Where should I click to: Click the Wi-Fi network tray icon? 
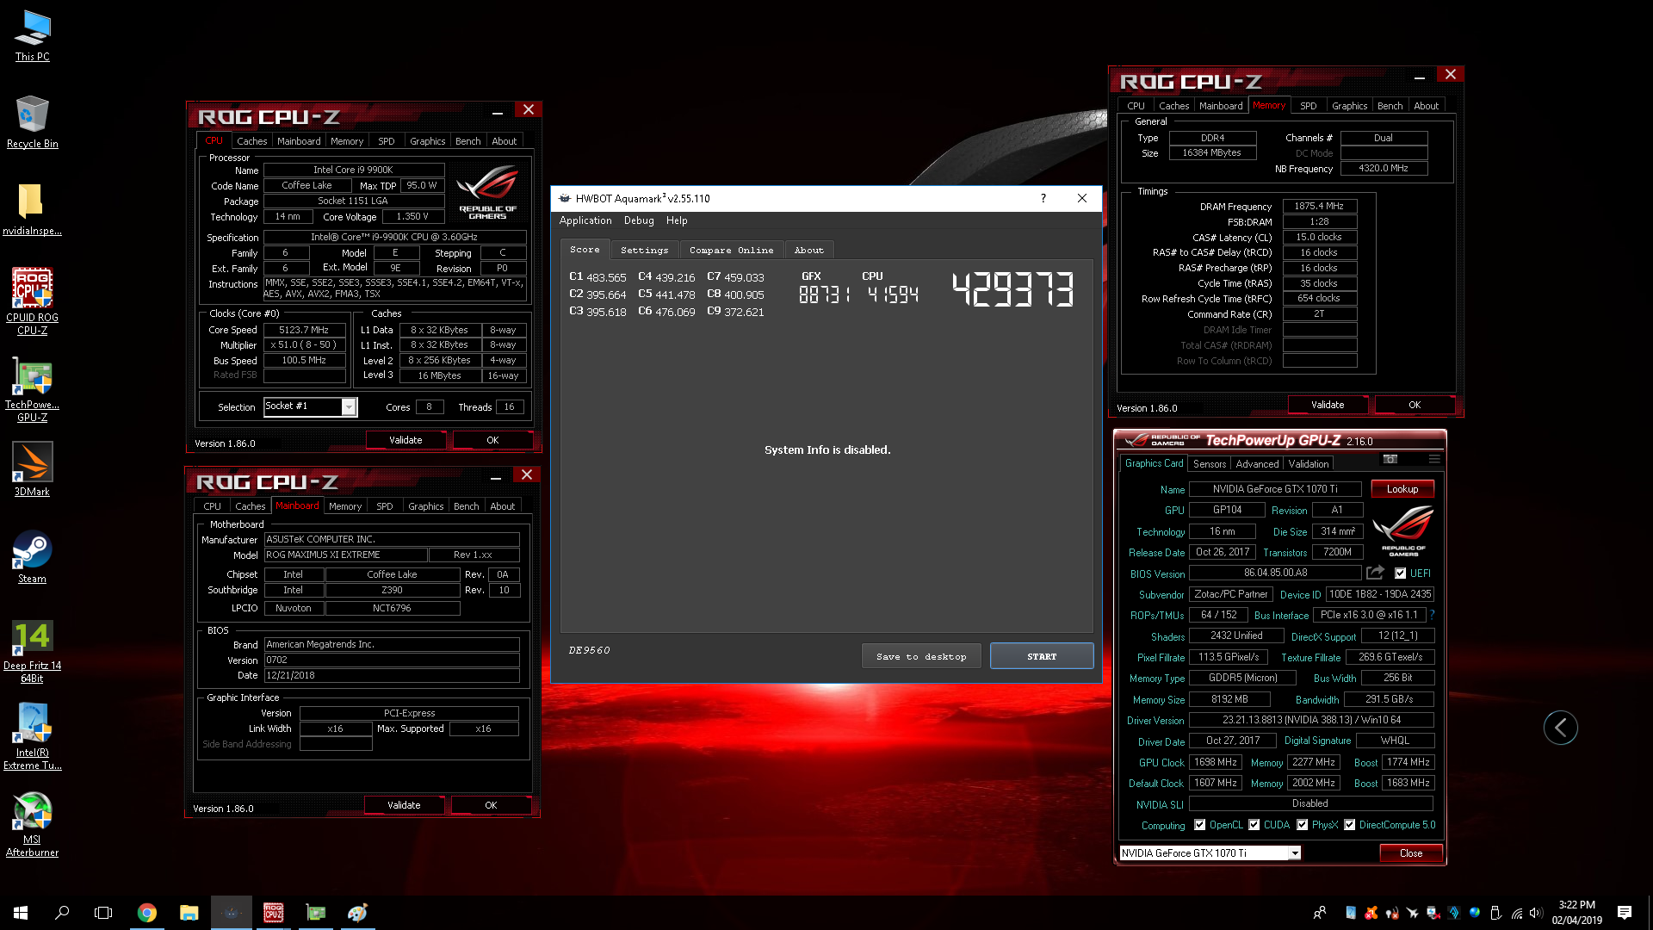click(1516, 913)
